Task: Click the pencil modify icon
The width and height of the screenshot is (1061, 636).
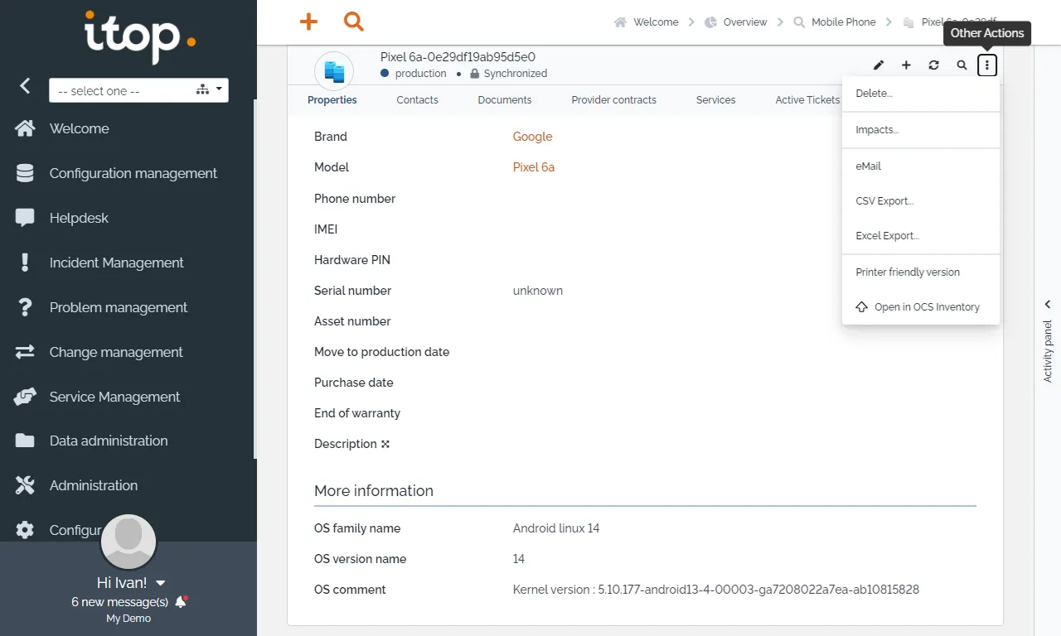Action: click(x=879, y=65)
